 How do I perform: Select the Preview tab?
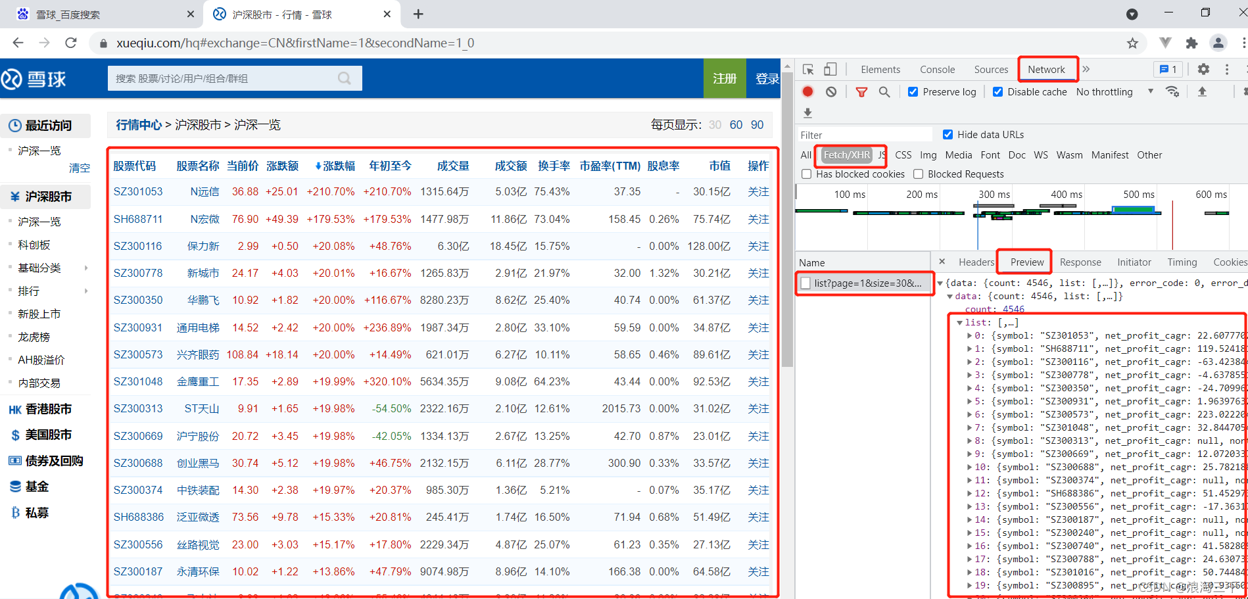point(1027,262)
